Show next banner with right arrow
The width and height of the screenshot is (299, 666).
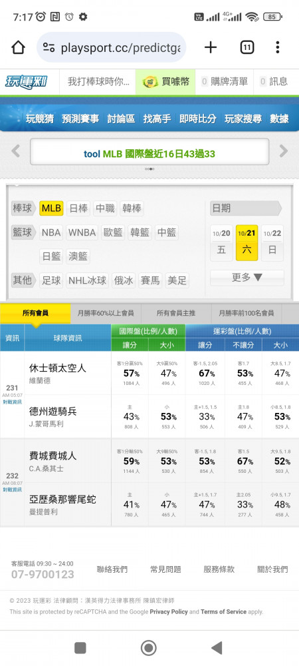coord(283,151)
